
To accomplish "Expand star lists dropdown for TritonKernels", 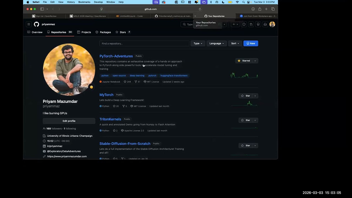I will click(255, 120).
